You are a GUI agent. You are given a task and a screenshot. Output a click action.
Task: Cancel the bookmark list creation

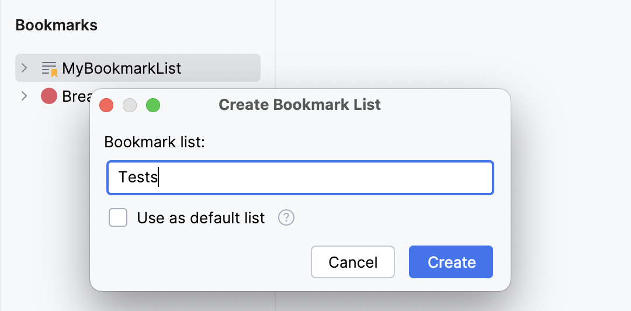[353, 262]
